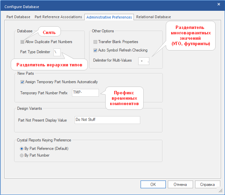Click the Temporary Part Number Prefix field
This screenshot has height=195, width=225.
click(x=85, y=93)
